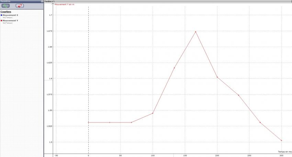
Task: Click the last data point at 300 ms
Action: tap(281, 141)
